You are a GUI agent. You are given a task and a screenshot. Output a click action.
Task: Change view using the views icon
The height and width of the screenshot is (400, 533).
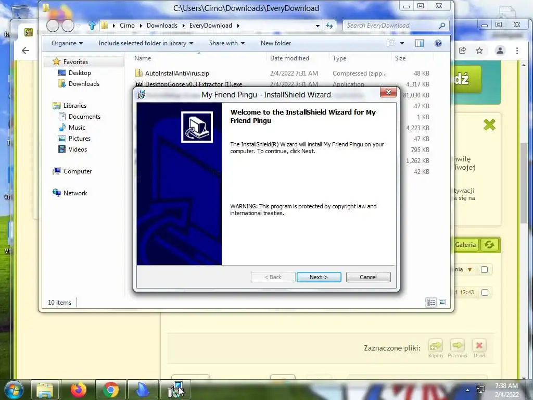click(391, 43)
